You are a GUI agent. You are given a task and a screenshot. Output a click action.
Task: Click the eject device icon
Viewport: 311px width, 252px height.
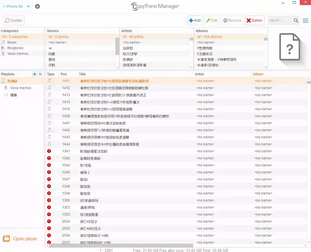37,6
